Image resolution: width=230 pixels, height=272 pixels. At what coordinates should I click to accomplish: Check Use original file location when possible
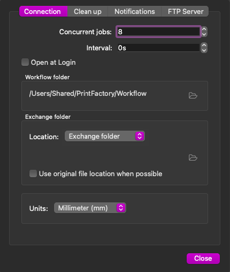33,173
